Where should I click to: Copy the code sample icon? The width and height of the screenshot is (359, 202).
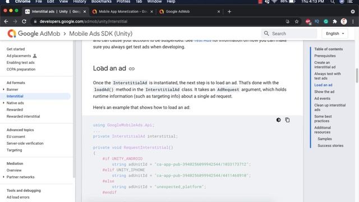coord(287,120)
